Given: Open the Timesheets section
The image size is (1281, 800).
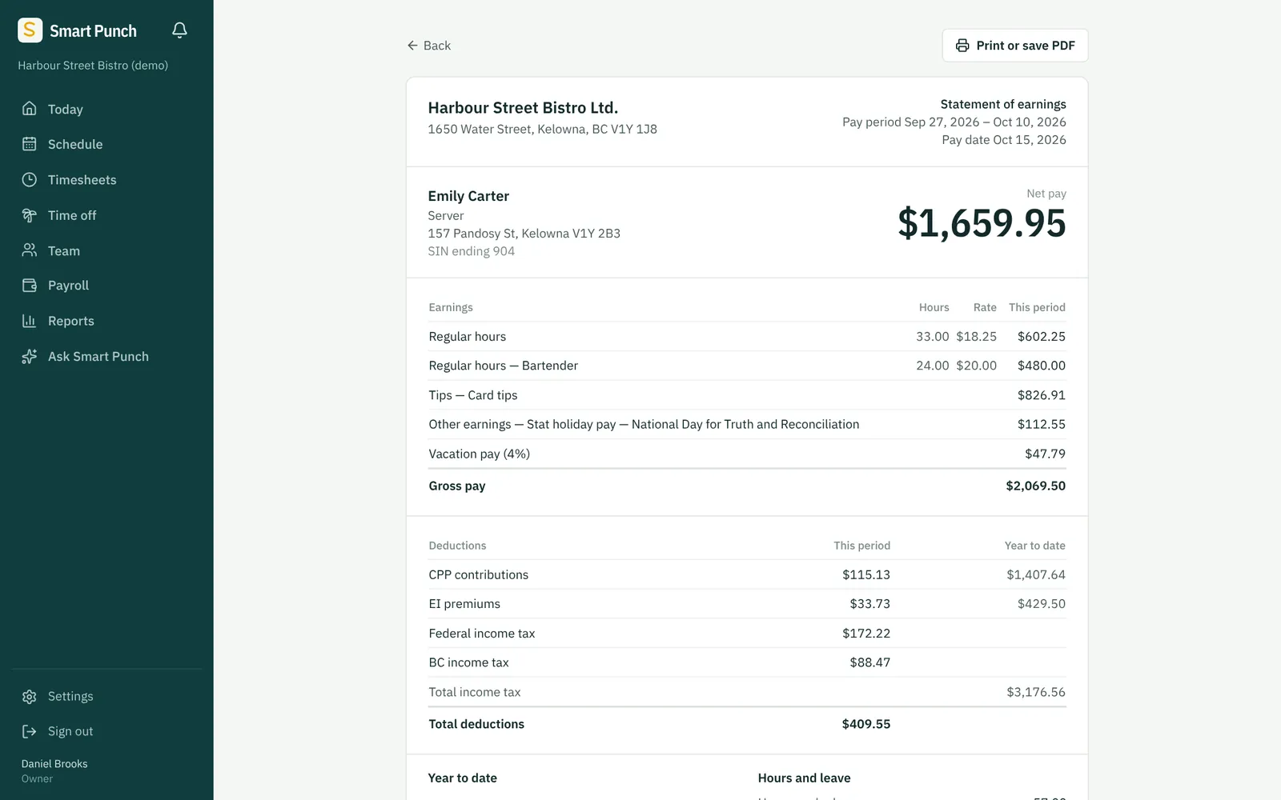Looking at the screenshot, I should (107, 180).
